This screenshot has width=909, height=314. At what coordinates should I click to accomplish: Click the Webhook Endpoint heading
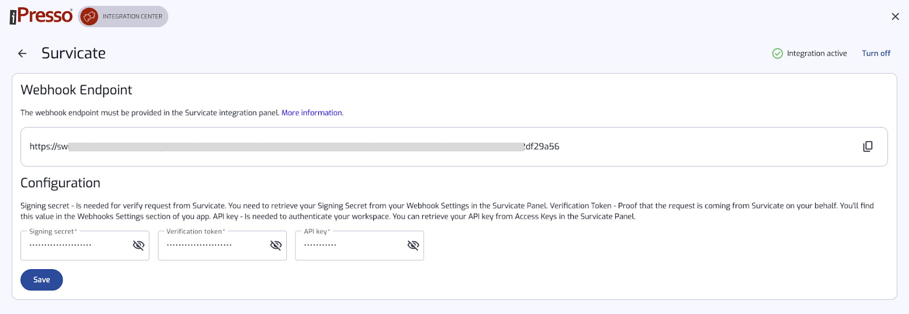(76, 90)
